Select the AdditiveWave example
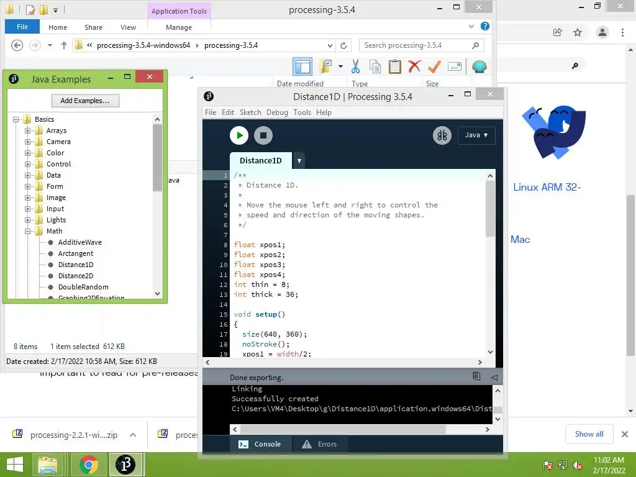636x477 pixels. [x=79, y=242]
